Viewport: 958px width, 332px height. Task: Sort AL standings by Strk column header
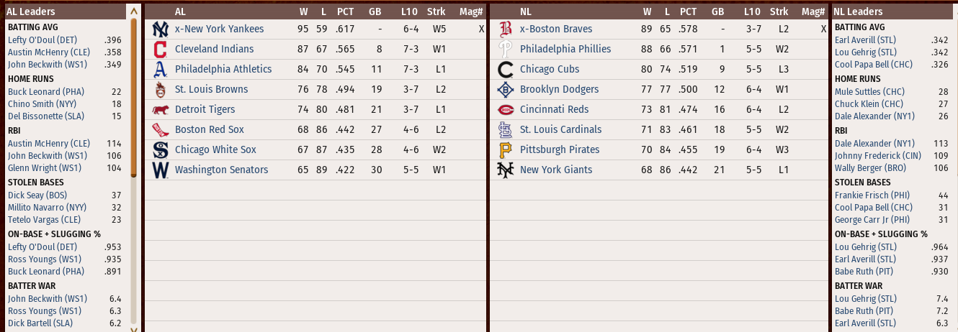click(x=436, y=11)
